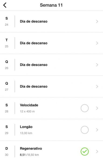103x162 pixels.
Task: Open chevron for Tuesday 25 rest day
Action: (x=97, y=43)
